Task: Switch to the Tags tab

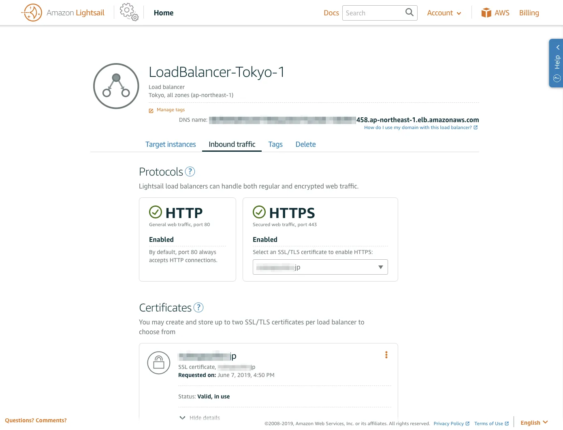Action: pos(275,144)
